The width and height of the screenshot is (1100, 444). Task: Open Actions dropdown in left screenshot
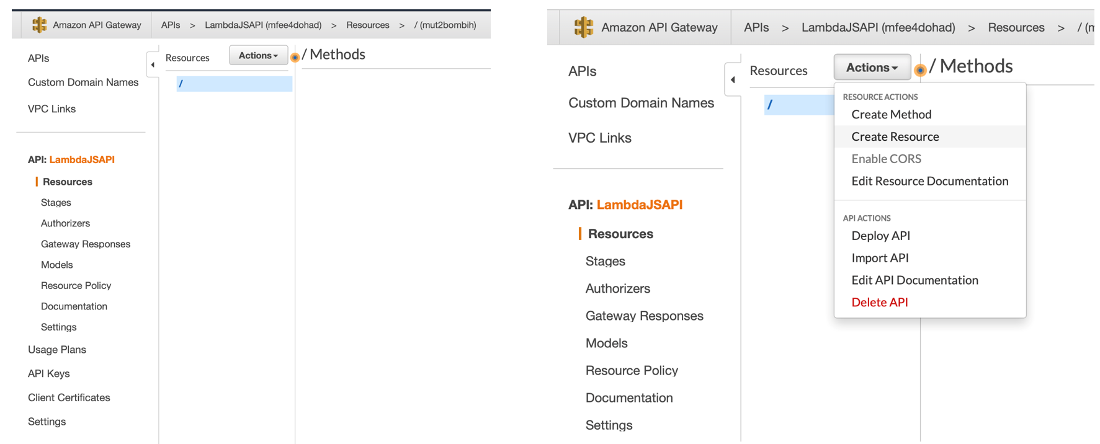(x=258, y=55)
